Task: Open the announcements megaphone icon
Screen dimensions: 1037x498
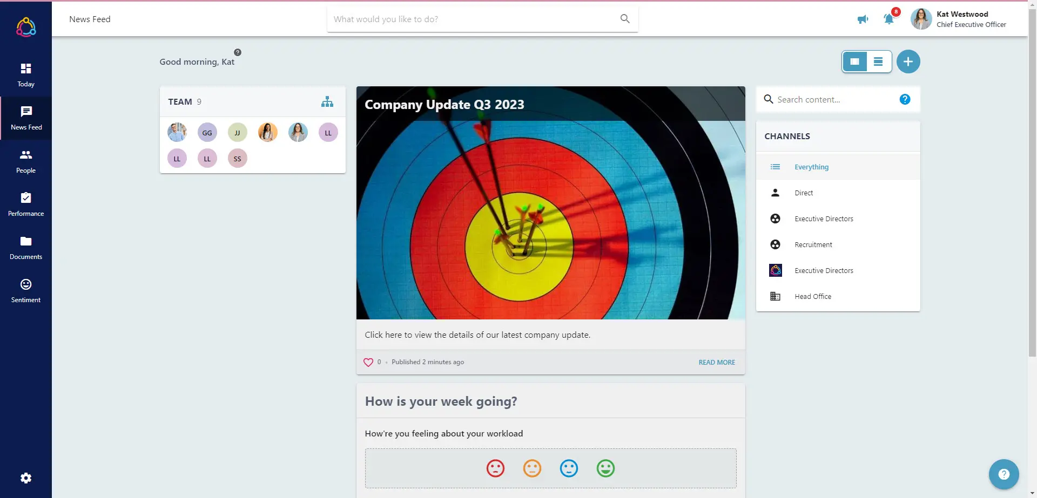Action: point(863,19)
